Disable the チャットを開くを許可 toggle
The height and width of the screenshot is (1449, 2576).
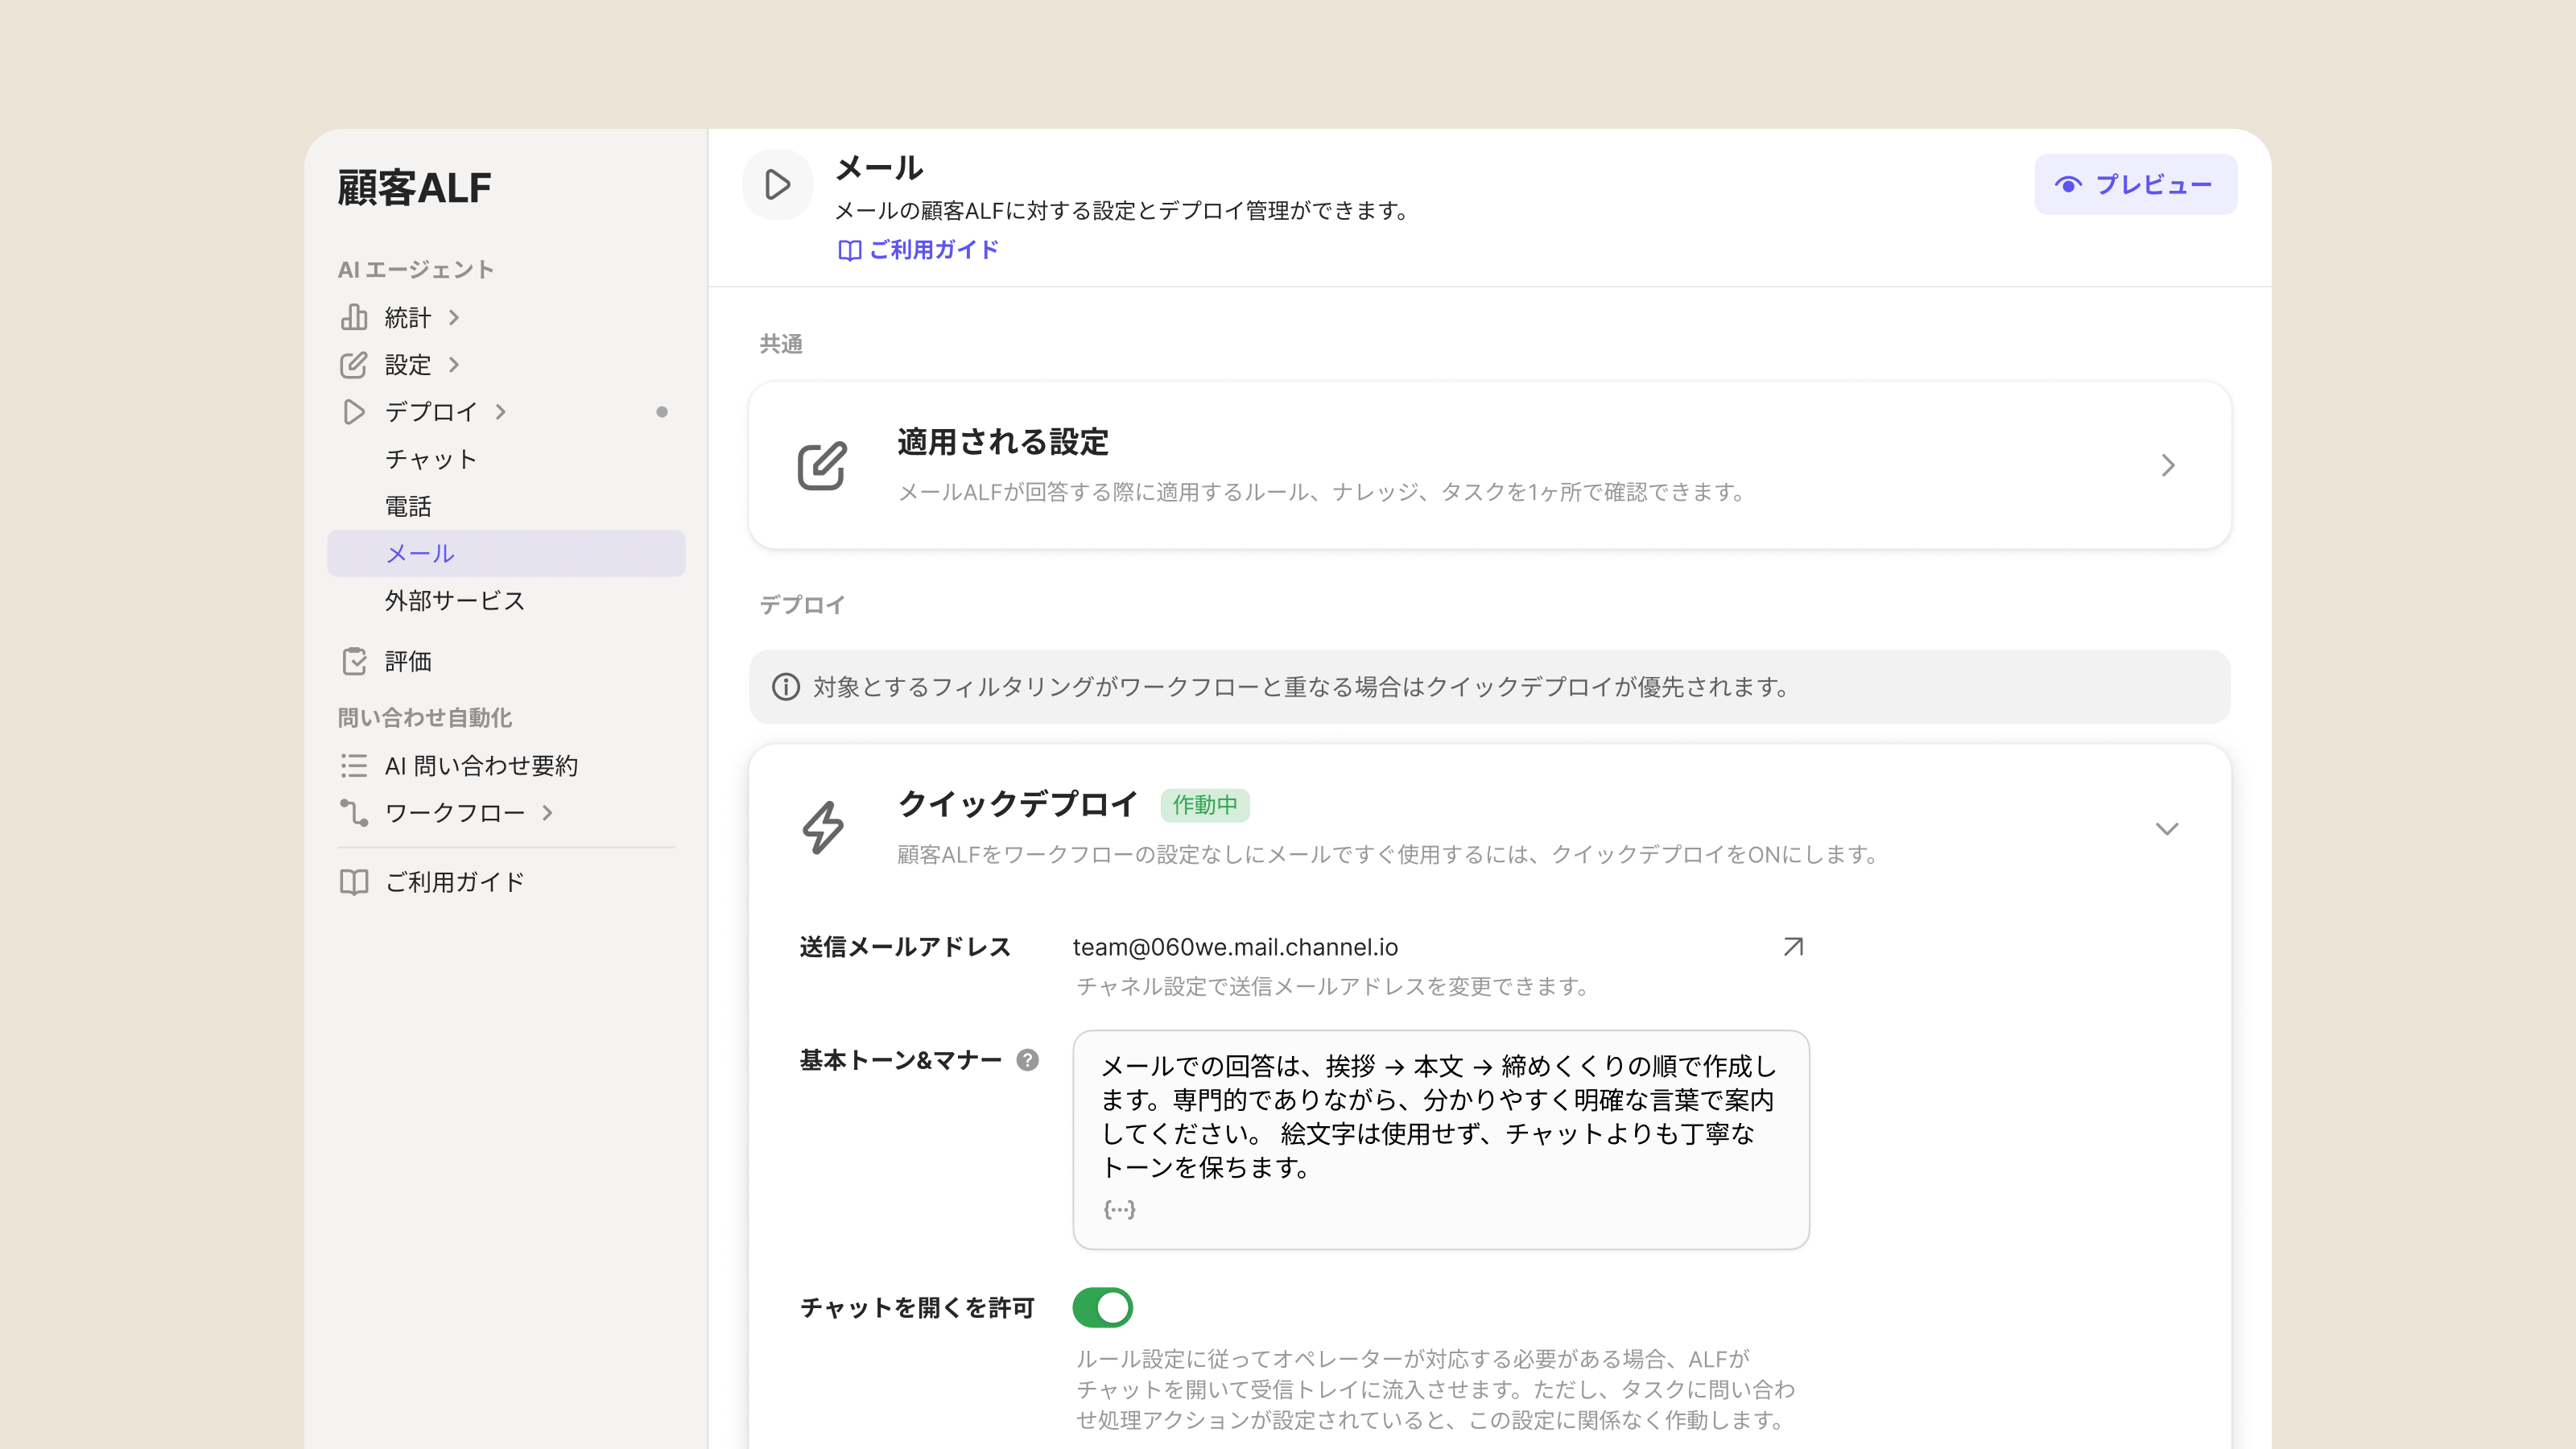pyautogui.click(x=1102, y=1307)
